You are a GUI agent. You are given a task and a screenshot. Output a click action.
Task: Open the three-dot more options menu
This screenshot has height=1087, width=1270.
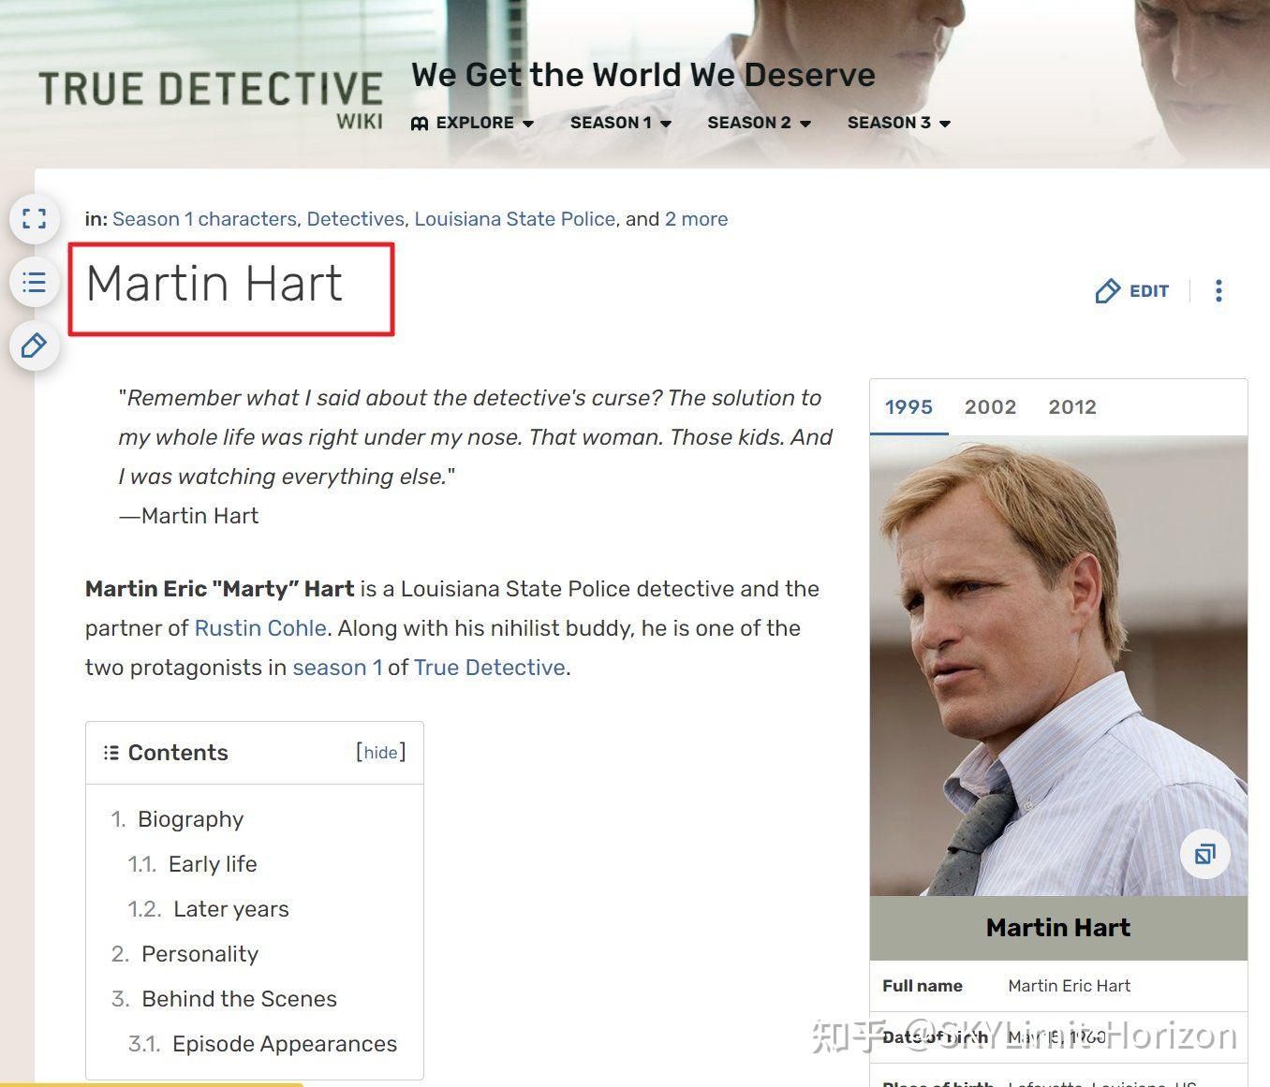[1218, 291]
